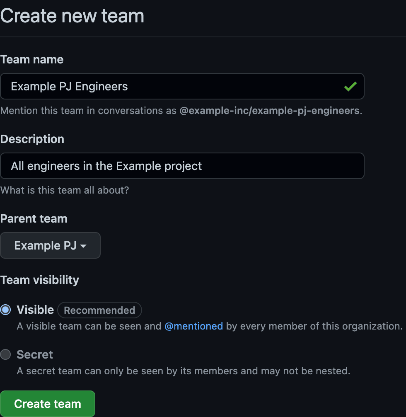The image size is (406, 417).
Task: Click the "Visible" option label text
Action: pyautogui.click(x=35, y=310)
